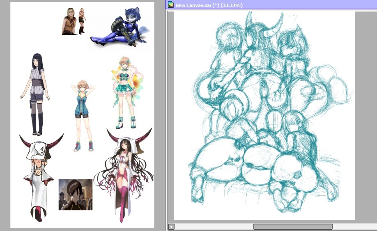The width and height of the screenshot is (377, 231).
Task: Click the New Canvas.sai title bar icon
Action: 171,5
